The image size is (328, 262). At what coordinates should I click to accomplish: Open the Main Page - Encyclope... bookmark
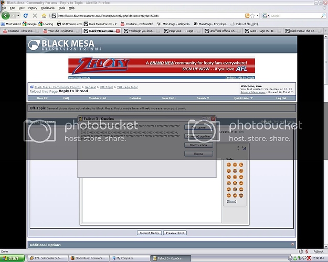211,24
